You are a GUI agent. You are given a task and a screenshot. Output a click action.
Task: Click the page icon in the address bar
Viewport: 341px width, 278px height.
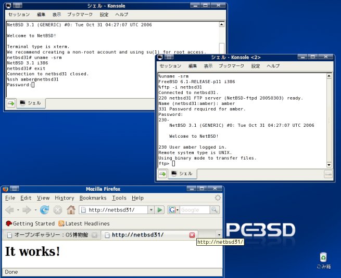83,210
